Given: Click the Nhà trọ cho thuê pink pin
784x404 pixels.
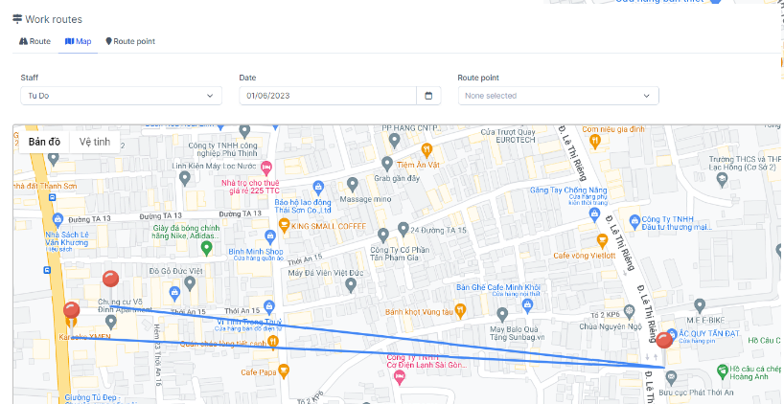Looking at the screenshot, I should pos(267,168).
